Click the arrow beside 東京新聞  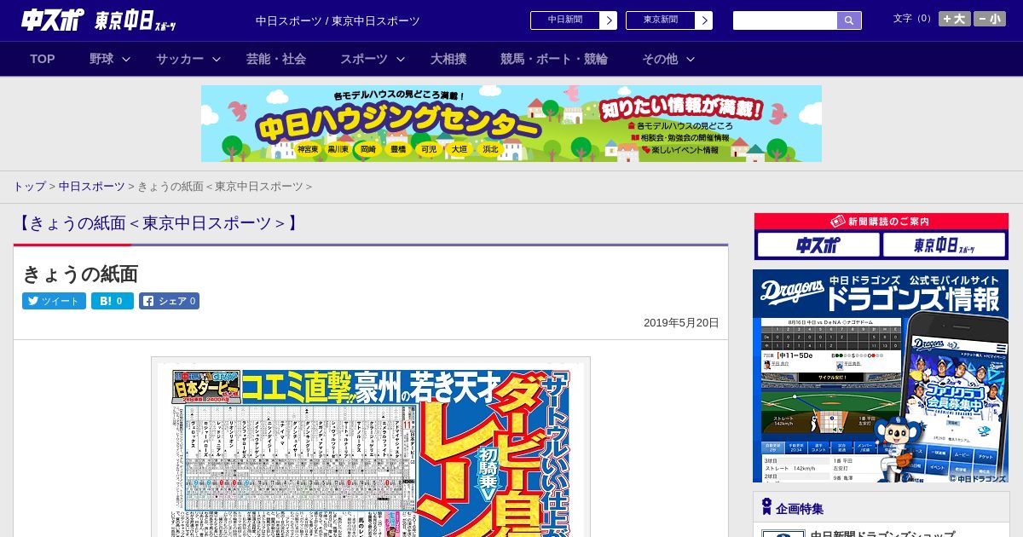click(703, 20)
